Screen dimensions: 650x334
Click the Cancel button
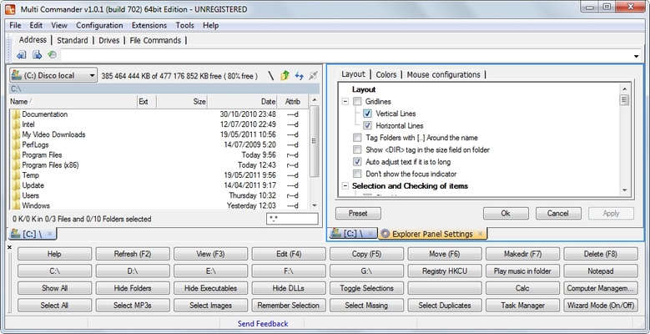[558, 213]
